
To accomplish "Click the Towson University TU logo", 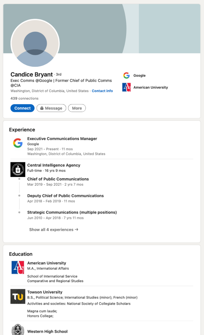I will 18,296.
